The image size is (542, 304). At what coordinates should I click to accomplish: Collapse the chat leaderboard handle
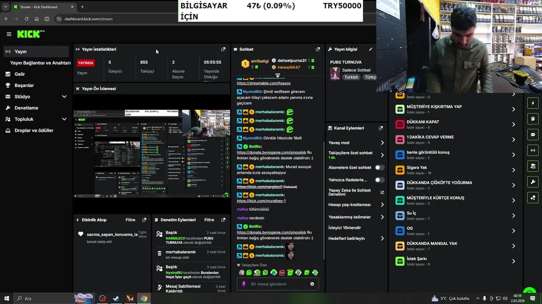(278, 75)
